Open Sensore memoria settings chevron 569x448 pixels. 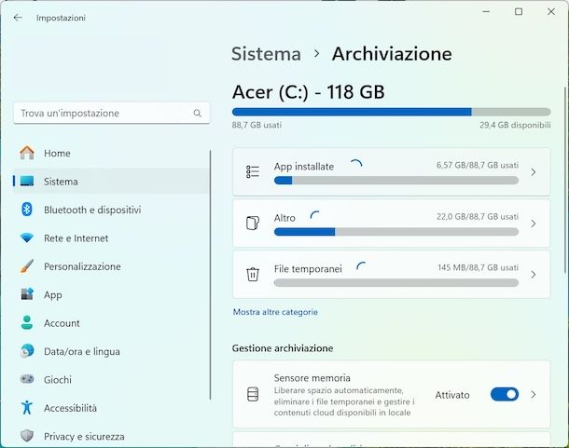click(x=533, y=394)
